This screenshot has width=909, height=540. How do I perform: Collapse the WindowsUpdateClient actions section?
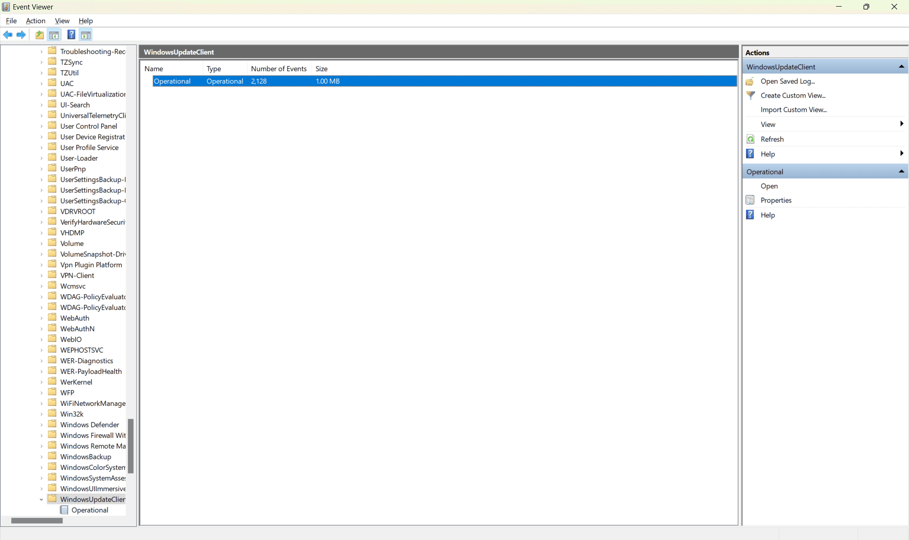(x=901, y=66)
